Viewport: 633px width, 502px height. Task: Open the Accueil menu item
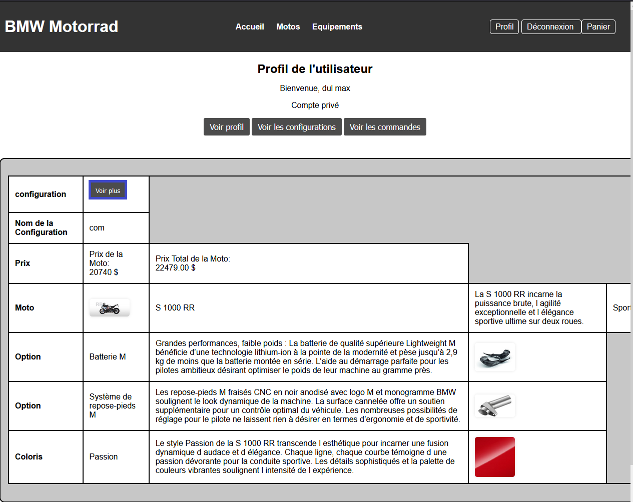pyautogui.click(x=250, y=26)
